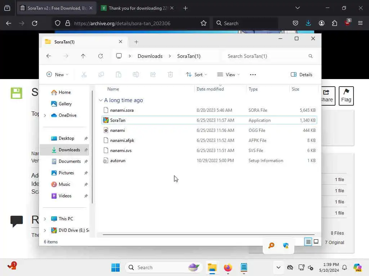
Task: Click File Explorer taskbar icon
Action: tap(212, 267)
